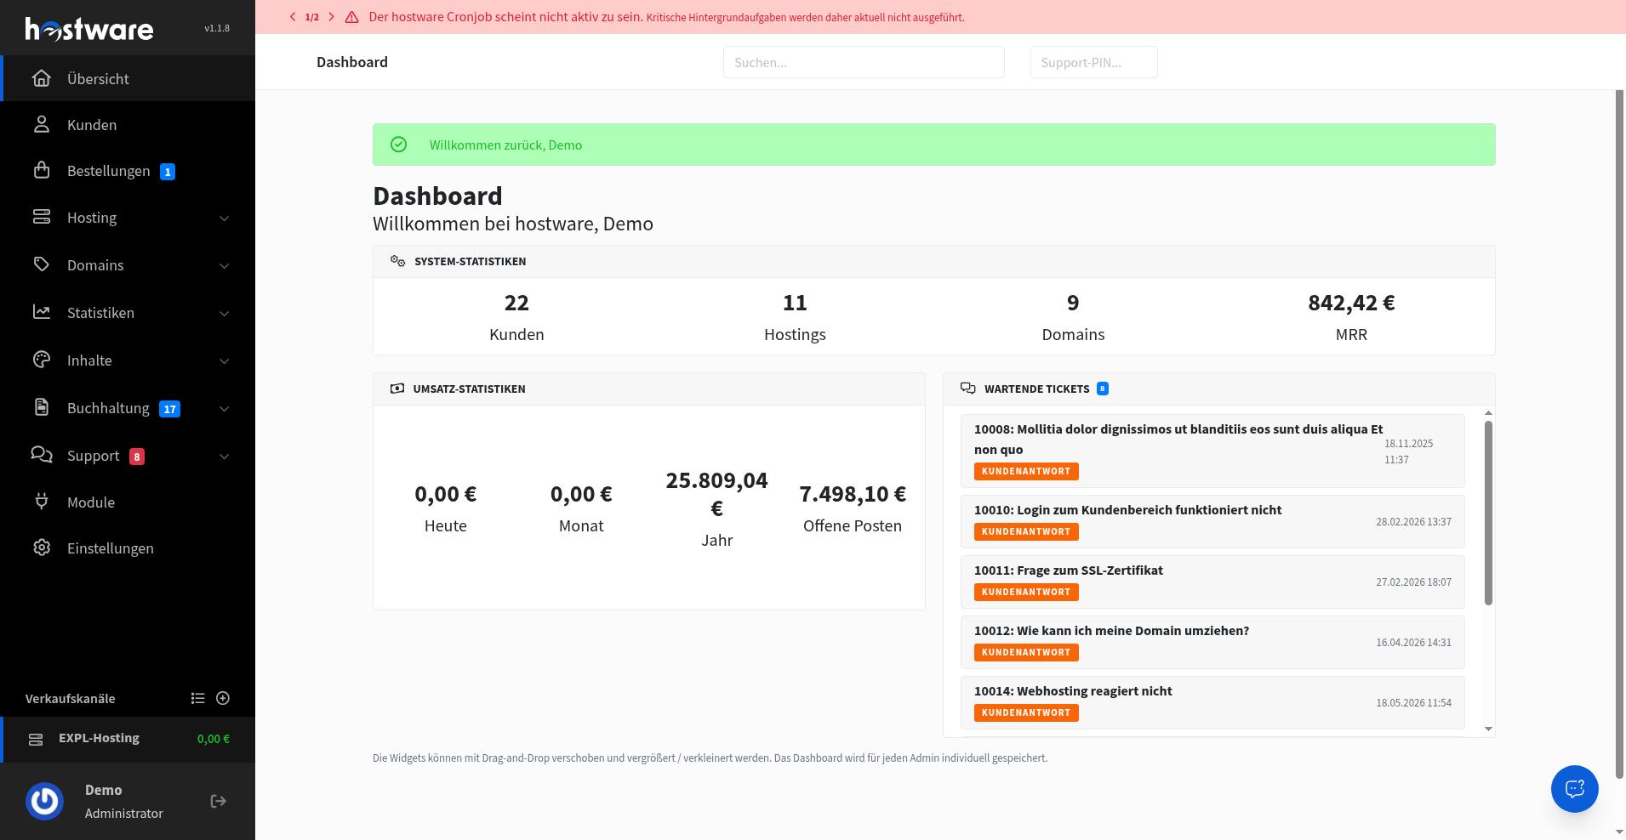Expand the Statistiken menu chevron
Screen dimensions: 1626x840
(224, 314)
